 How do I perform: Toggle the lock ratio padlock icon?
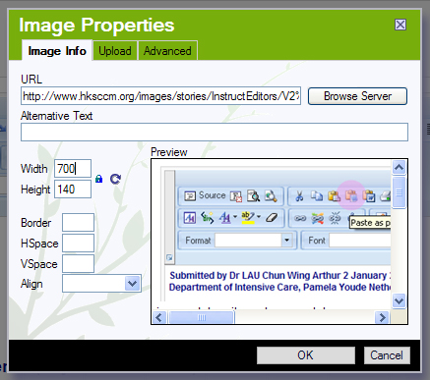click(98, 179)
